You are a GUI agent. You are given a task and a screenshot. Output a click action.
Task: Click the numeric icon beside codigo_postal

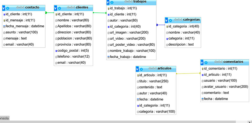click(x=56, y=51)
